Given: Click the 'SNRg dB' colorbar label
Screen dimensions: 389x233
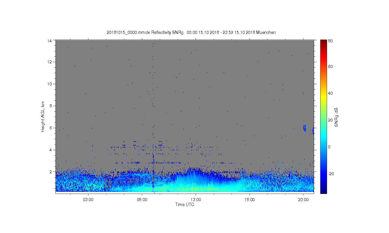Looking at the screenshot, I should coord(336,117).
